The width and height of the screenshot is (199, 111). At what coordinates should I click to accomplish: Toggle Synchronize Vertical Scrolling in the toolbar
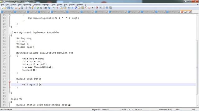point(61,8)
